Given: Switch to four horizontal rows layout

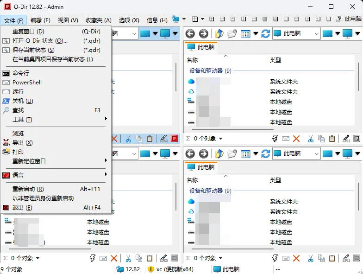Looking at the screenshot, I should pyautogui.click(x=275, y=19).
